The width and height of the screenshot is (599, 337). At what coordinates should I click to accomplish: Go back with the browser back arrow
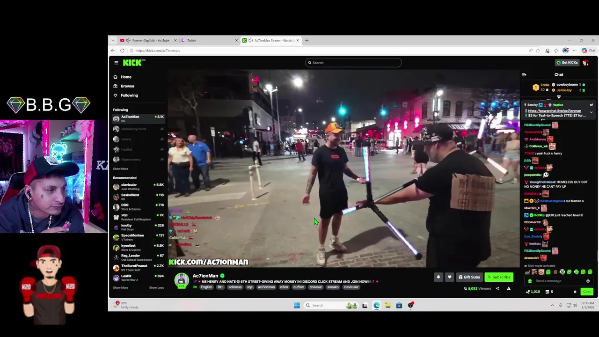pos(113,51)
